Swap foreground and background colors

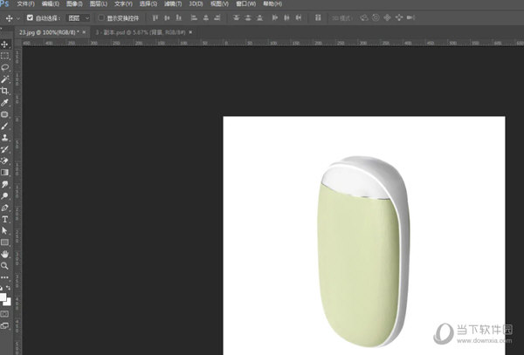[x=8, y=288]
